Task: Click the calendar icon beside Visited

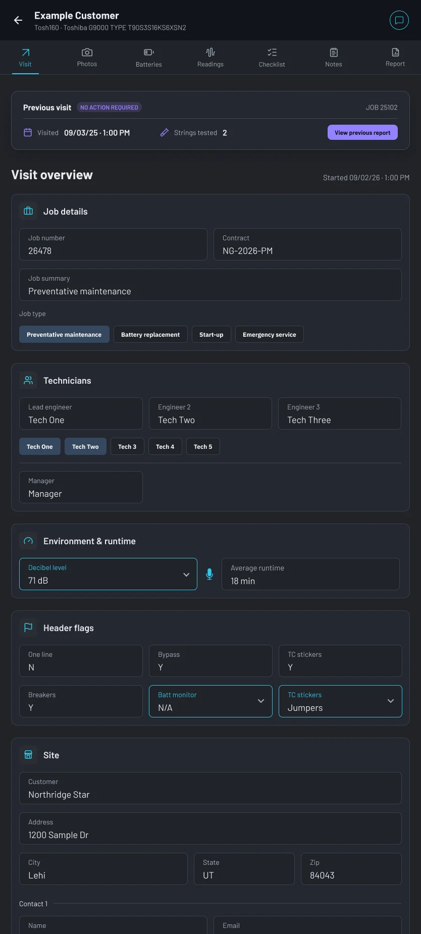Action: coord(28,132)
